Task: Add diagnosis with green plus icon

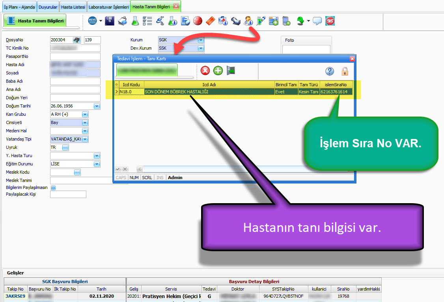Action: (x=218, y=70)
